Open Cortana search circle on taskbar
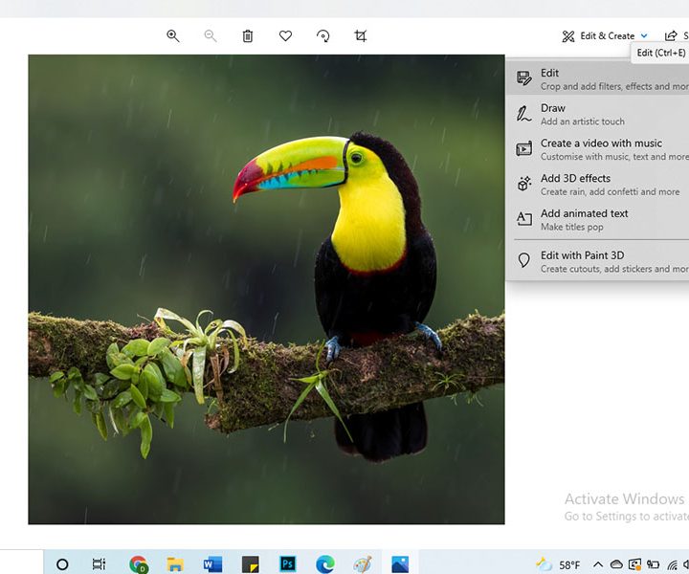The width and height of the screenshot is (689, 574). 62,563
